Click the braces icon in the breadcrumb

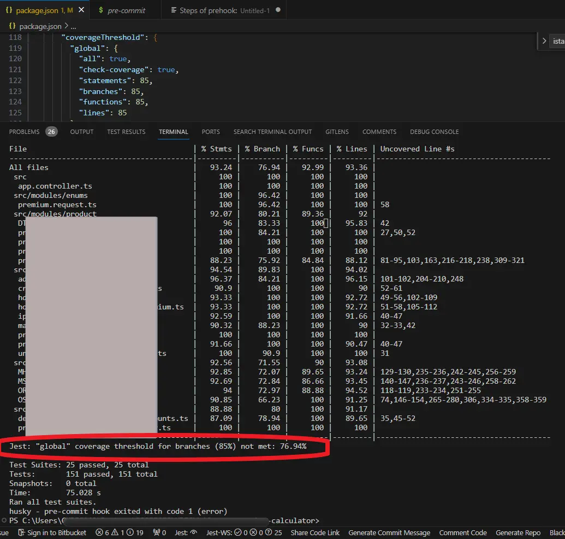click(12, 26)
